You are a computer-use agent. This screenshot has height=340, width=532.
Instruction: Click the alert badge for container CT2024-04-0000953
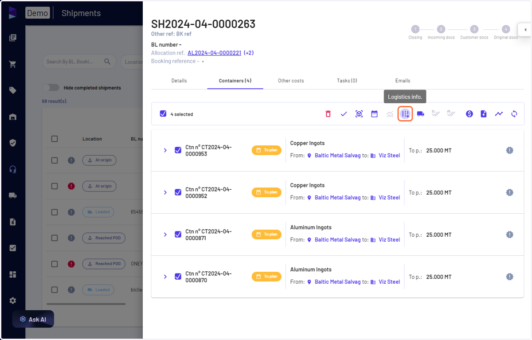coord(510,150)
